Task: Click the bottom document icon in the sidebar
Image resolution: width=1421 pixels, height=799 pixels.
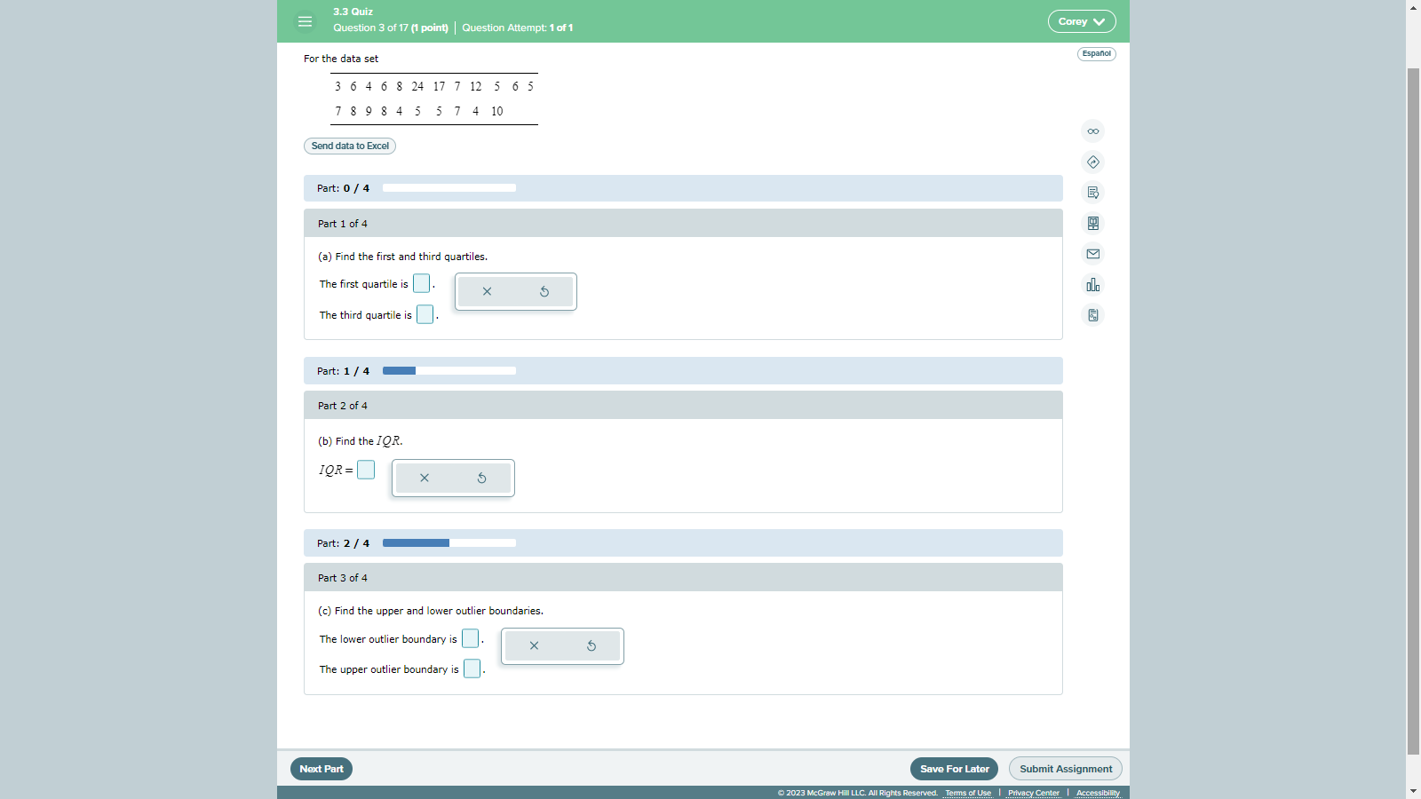Action: pos(1092,315)
